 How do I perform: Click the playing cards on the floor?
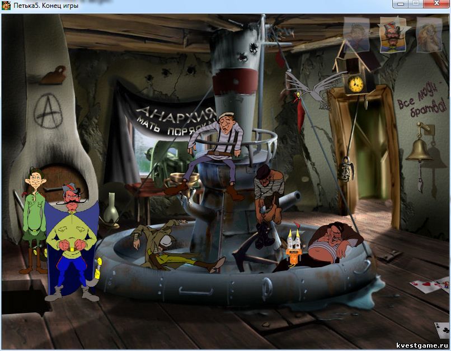click(x=431, y=284)
